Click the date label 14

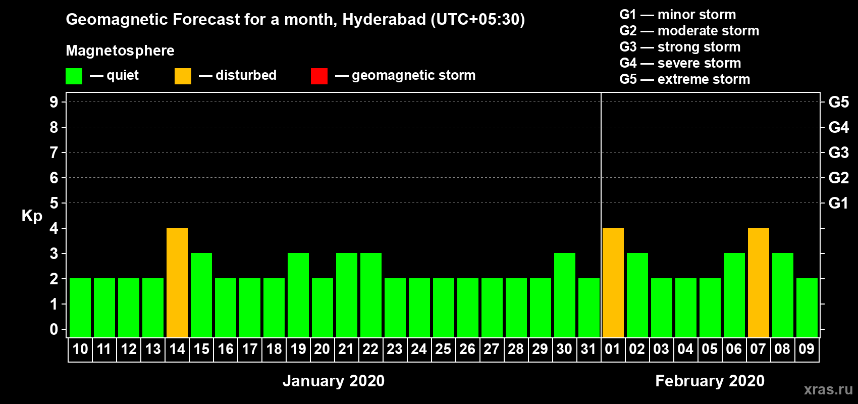[x=177, y=349]
